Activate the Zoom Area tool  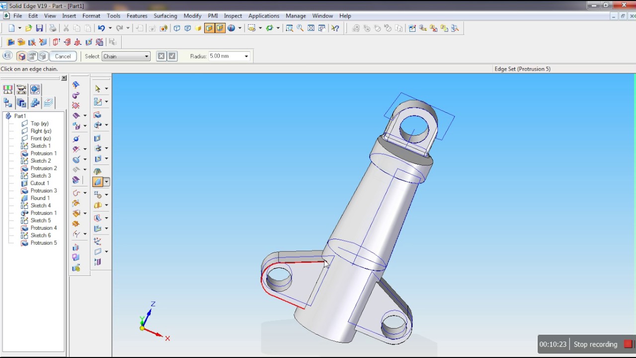click(289, 28)
